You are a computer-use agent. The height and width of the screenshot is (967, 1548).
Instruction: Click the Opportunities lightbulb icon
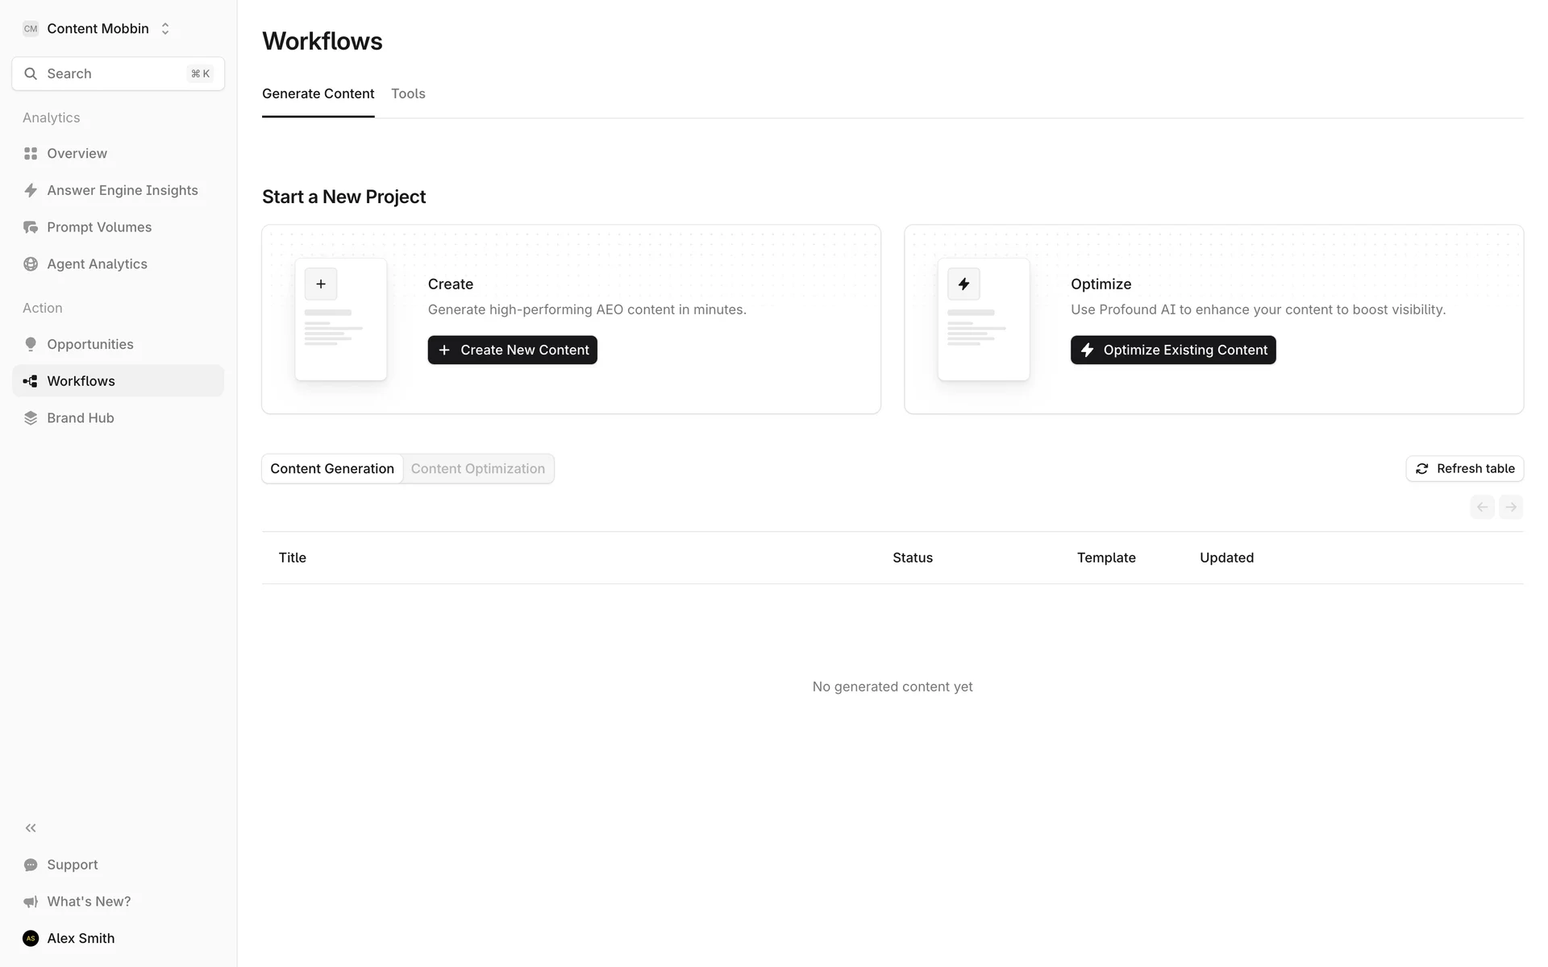pos(31,344)
